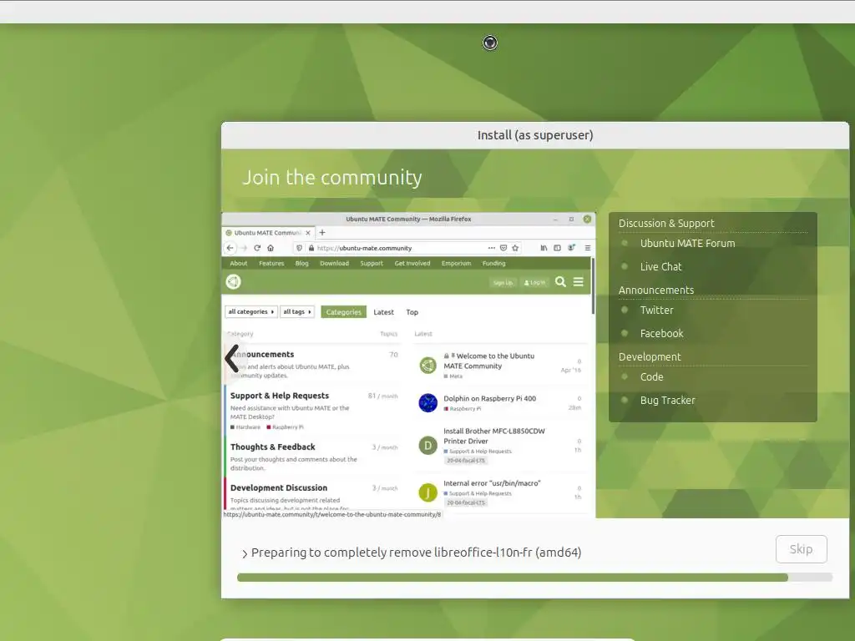Click the Skip button in the installer
The width and height of the screenshot is (855, 641).
pos(801,549)
